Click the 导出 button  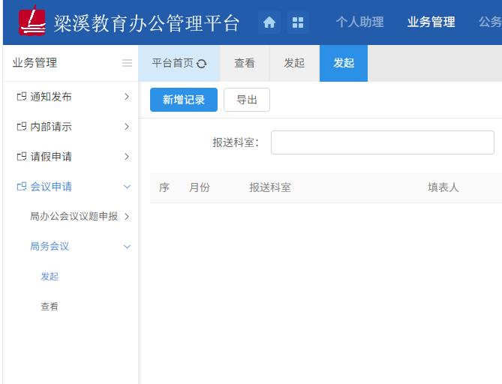[247, 100]
